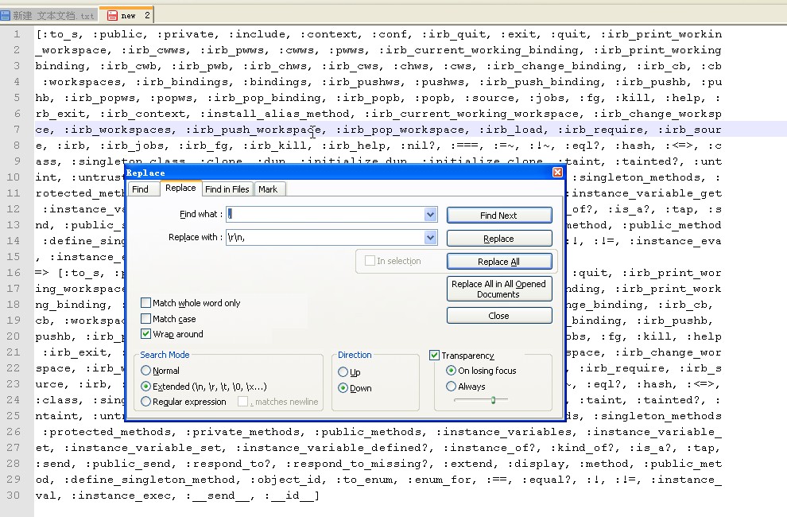Click the blue saved-file icon on first tab
Image resolution: width=787 pixels, height=517 pixels.
point(6,15)
